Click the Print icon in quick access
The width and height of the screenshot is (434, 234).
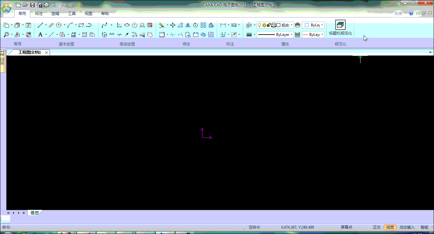click(x=46, y=5)
